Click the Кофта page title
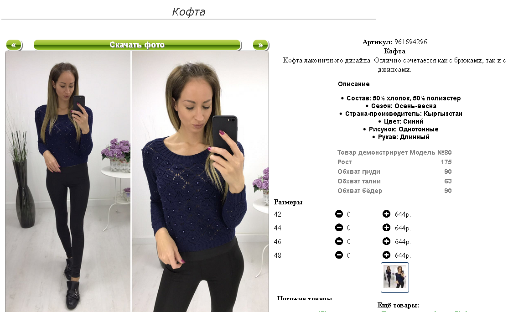Viewport: 508px width, 312px height. click(x=188, y=12)
